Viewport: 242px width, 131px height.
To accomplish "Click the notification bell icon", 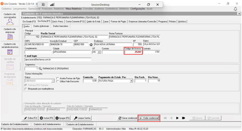I will point(235,9).
